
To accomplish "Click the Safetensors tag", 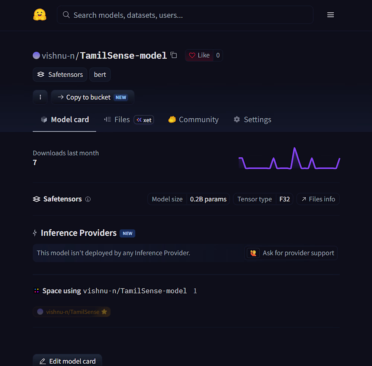I will [60, 74].
